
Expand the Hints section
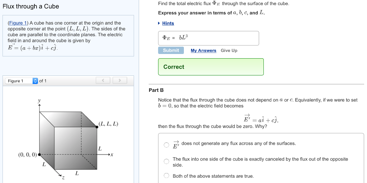point(159,23)
